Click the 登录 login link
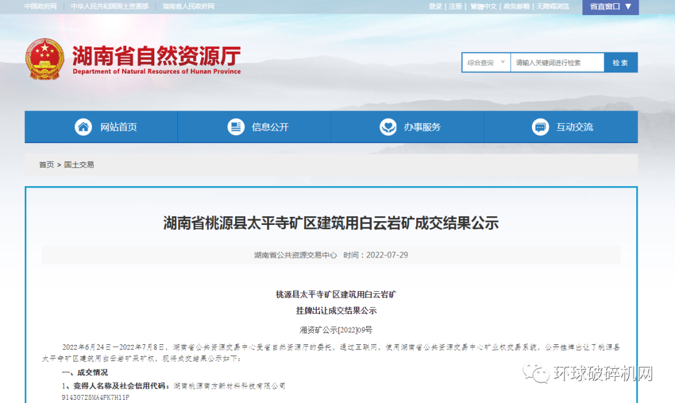 click(435, 6)
